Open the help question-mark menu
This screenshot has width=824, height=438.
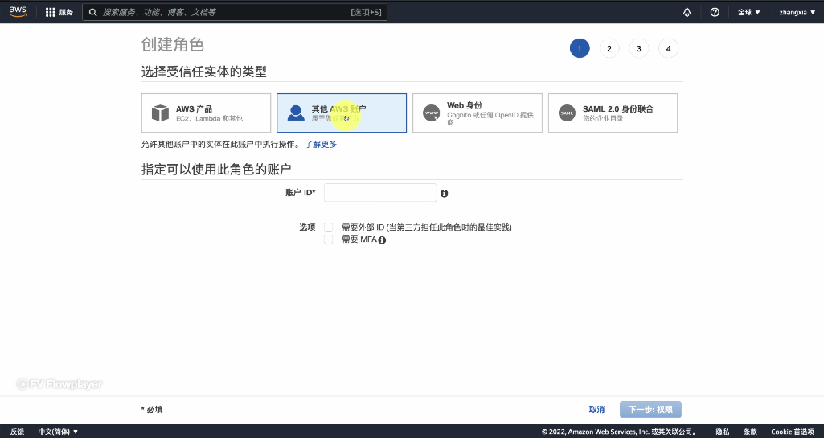[x=715, y=12]
